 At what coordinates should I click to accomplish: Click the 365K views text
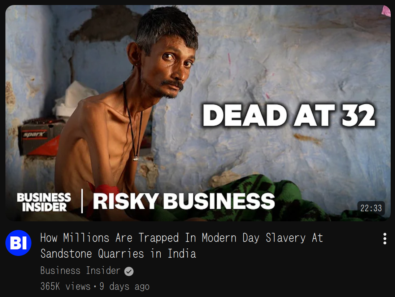coord(65,287)
